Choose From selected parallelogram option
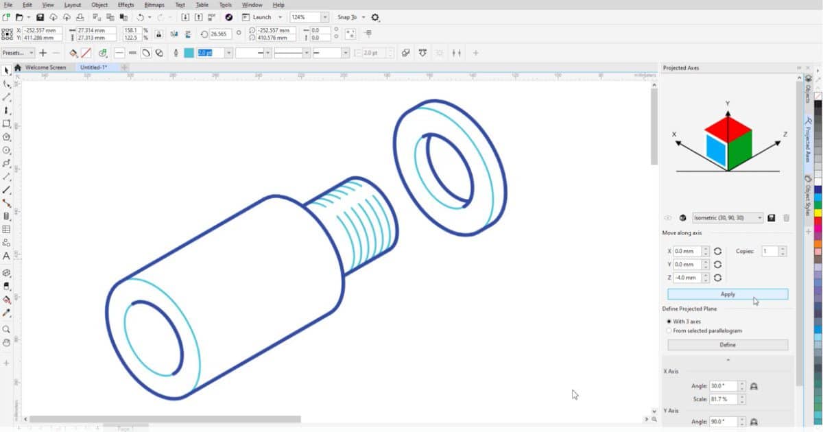The height and width of the screenshot is (432, 823). click(x=669, y=331)
